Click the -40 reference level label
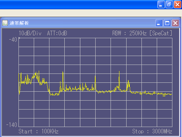The height and width of the screenshot is (137, 182). [13, 40]
